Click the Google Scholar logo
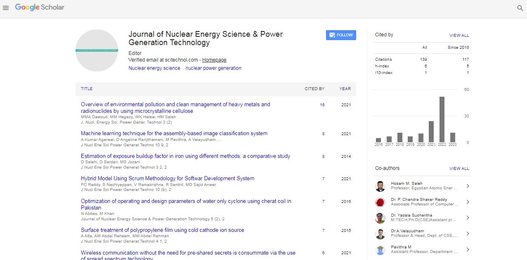Screen dimensions: 527x260 [40, 7]
